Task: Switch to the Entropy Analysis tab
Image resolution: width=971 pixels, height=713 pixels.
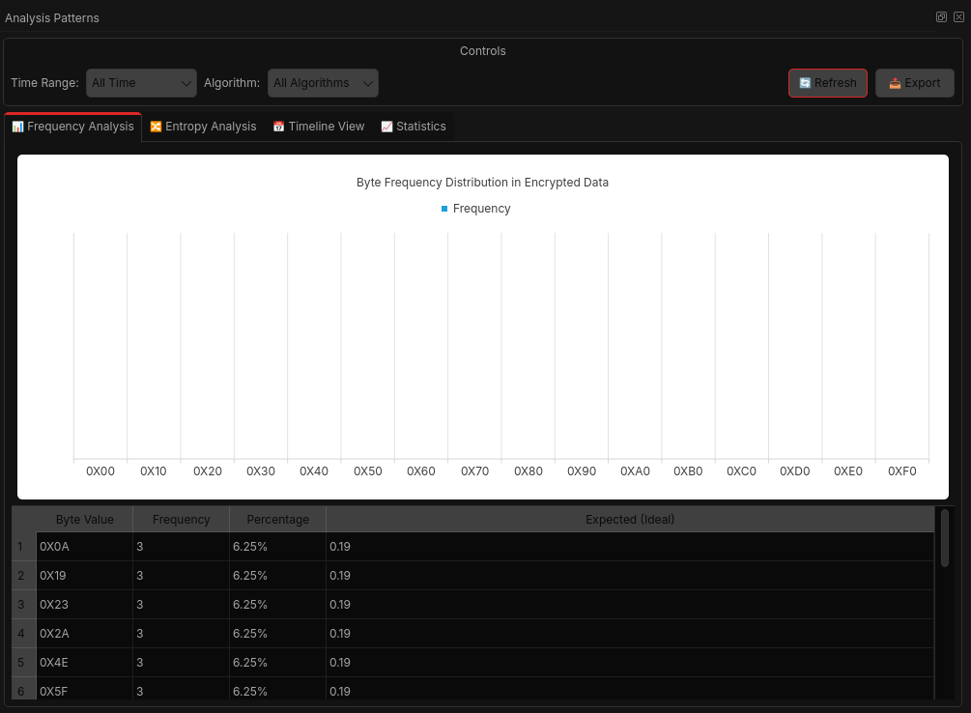Action: (203, 126)
